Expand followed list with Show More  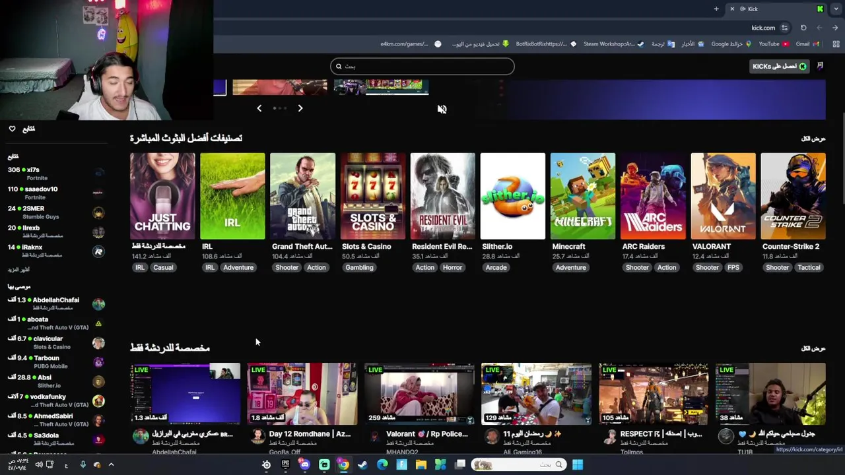coord(18,270)
